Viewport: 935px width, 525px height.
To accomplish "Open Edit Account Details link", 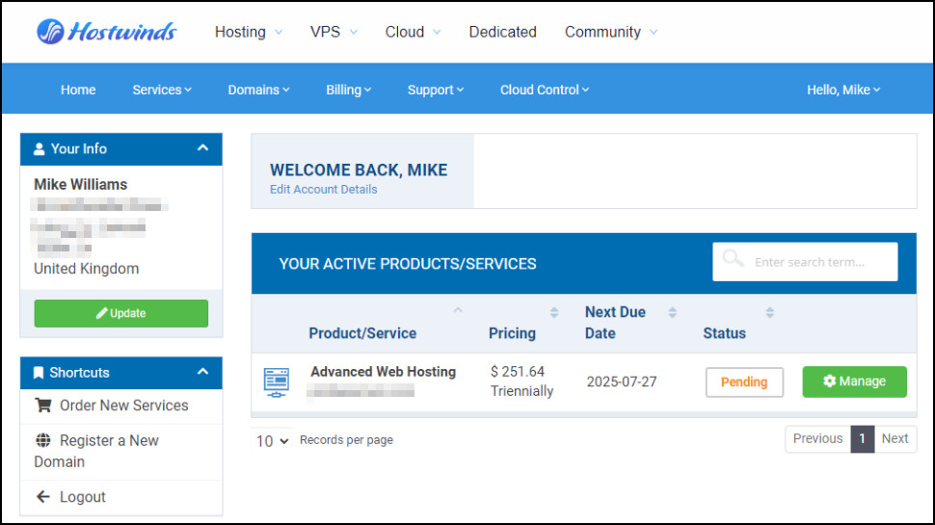I will (323, 190).
